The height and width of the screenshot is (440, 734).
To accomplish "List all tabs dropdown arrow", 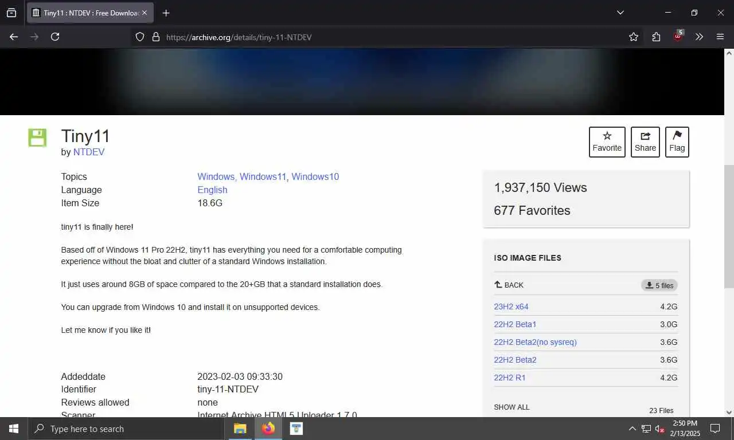I will [620, 13].
